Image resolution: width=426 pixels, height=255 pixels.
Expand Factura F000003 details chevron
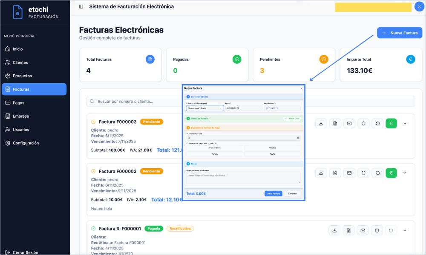[405, 124]
